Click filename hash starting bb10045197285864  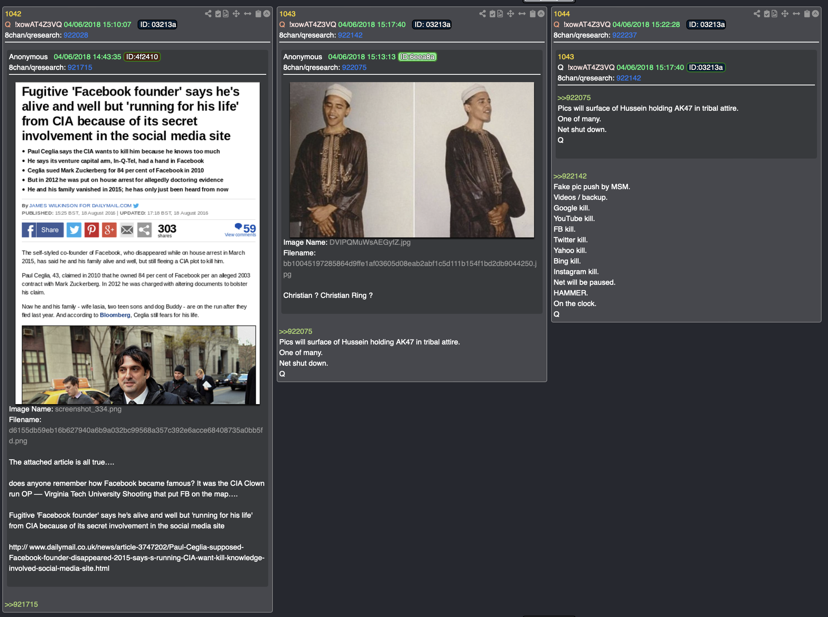[x=410, y=269]
